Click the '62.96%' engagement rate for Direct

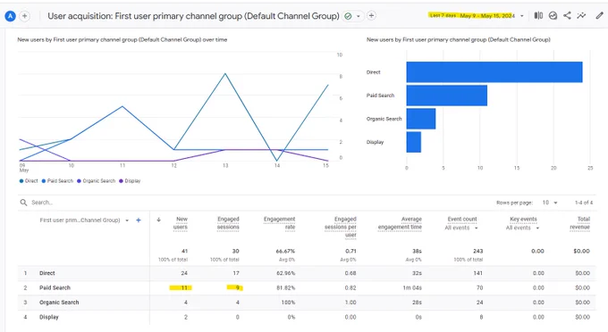pos(286,273)
